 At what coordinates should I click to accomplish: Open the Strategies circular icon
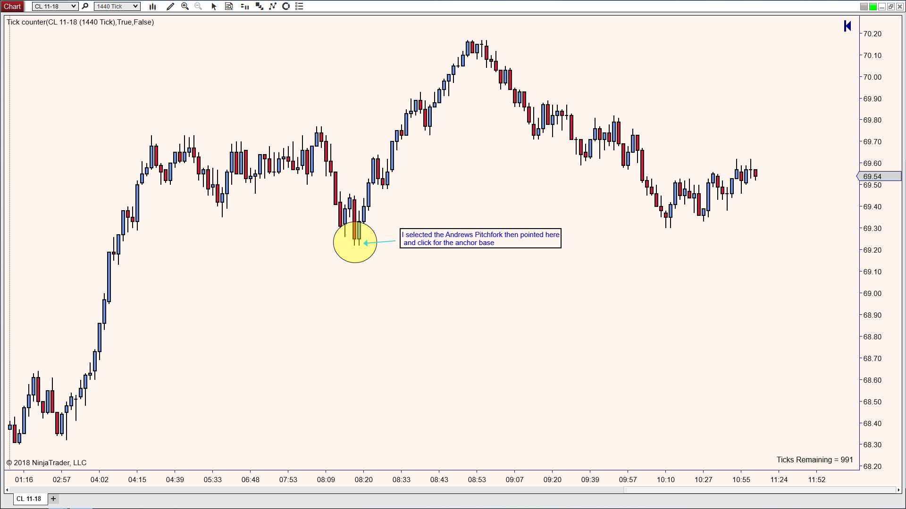286,6
